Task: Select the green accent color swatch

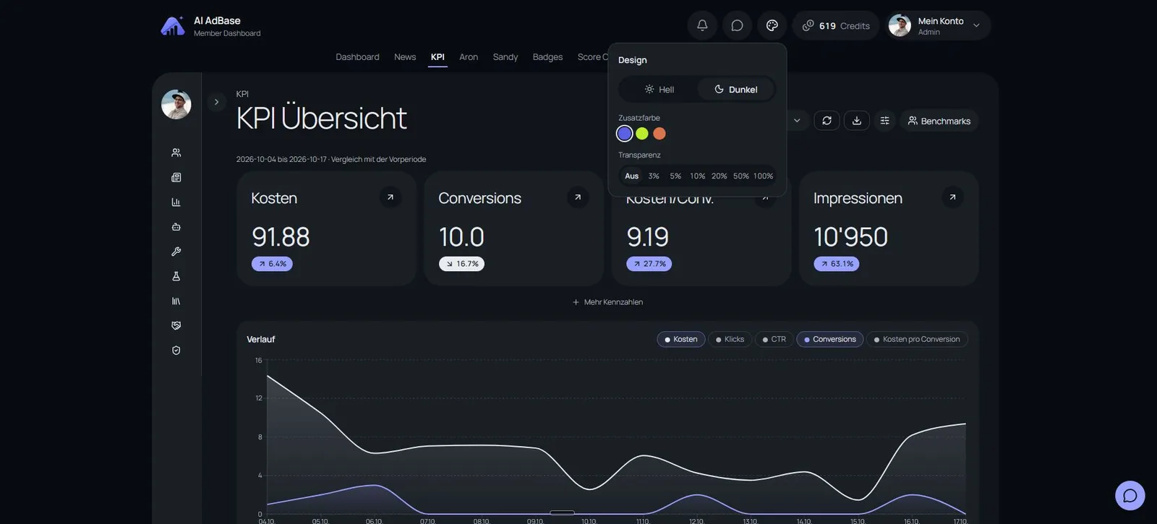Action: [x=642, y=134]
